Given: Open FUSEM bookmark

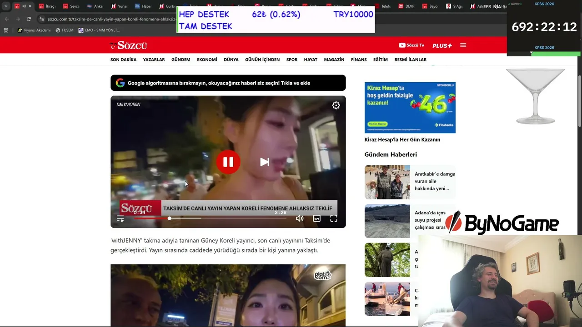Looking at the screenshot, I should click(64, 30).
